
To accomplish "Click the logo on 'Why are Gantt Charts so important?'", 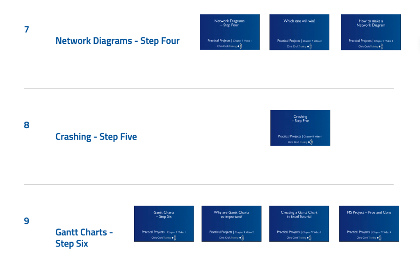I will coord(231,238).
